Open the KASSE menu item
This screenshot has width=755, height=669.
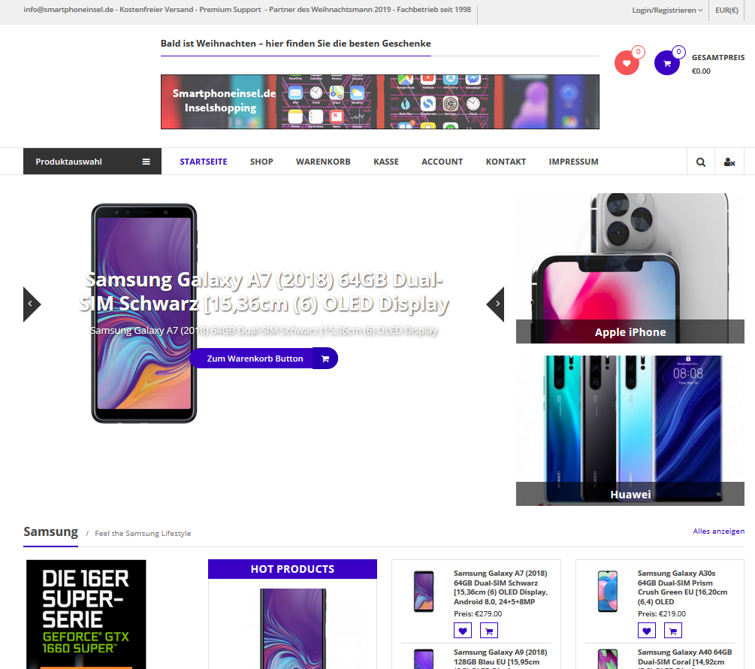click(x=386, y=162)
